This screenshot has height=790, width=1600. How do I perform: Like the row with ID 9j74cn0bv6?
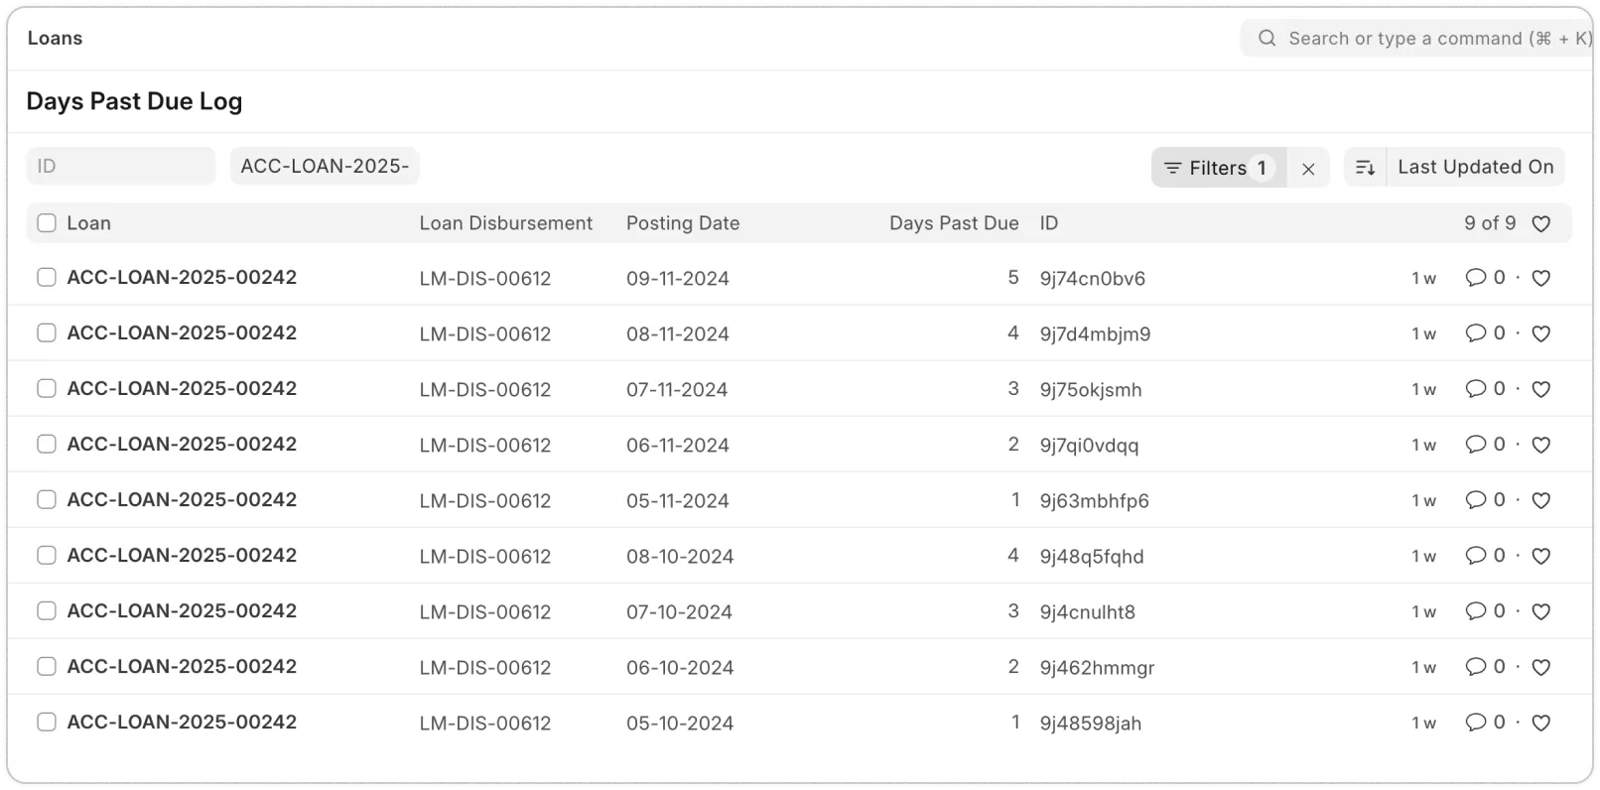tap(1540, 279)
